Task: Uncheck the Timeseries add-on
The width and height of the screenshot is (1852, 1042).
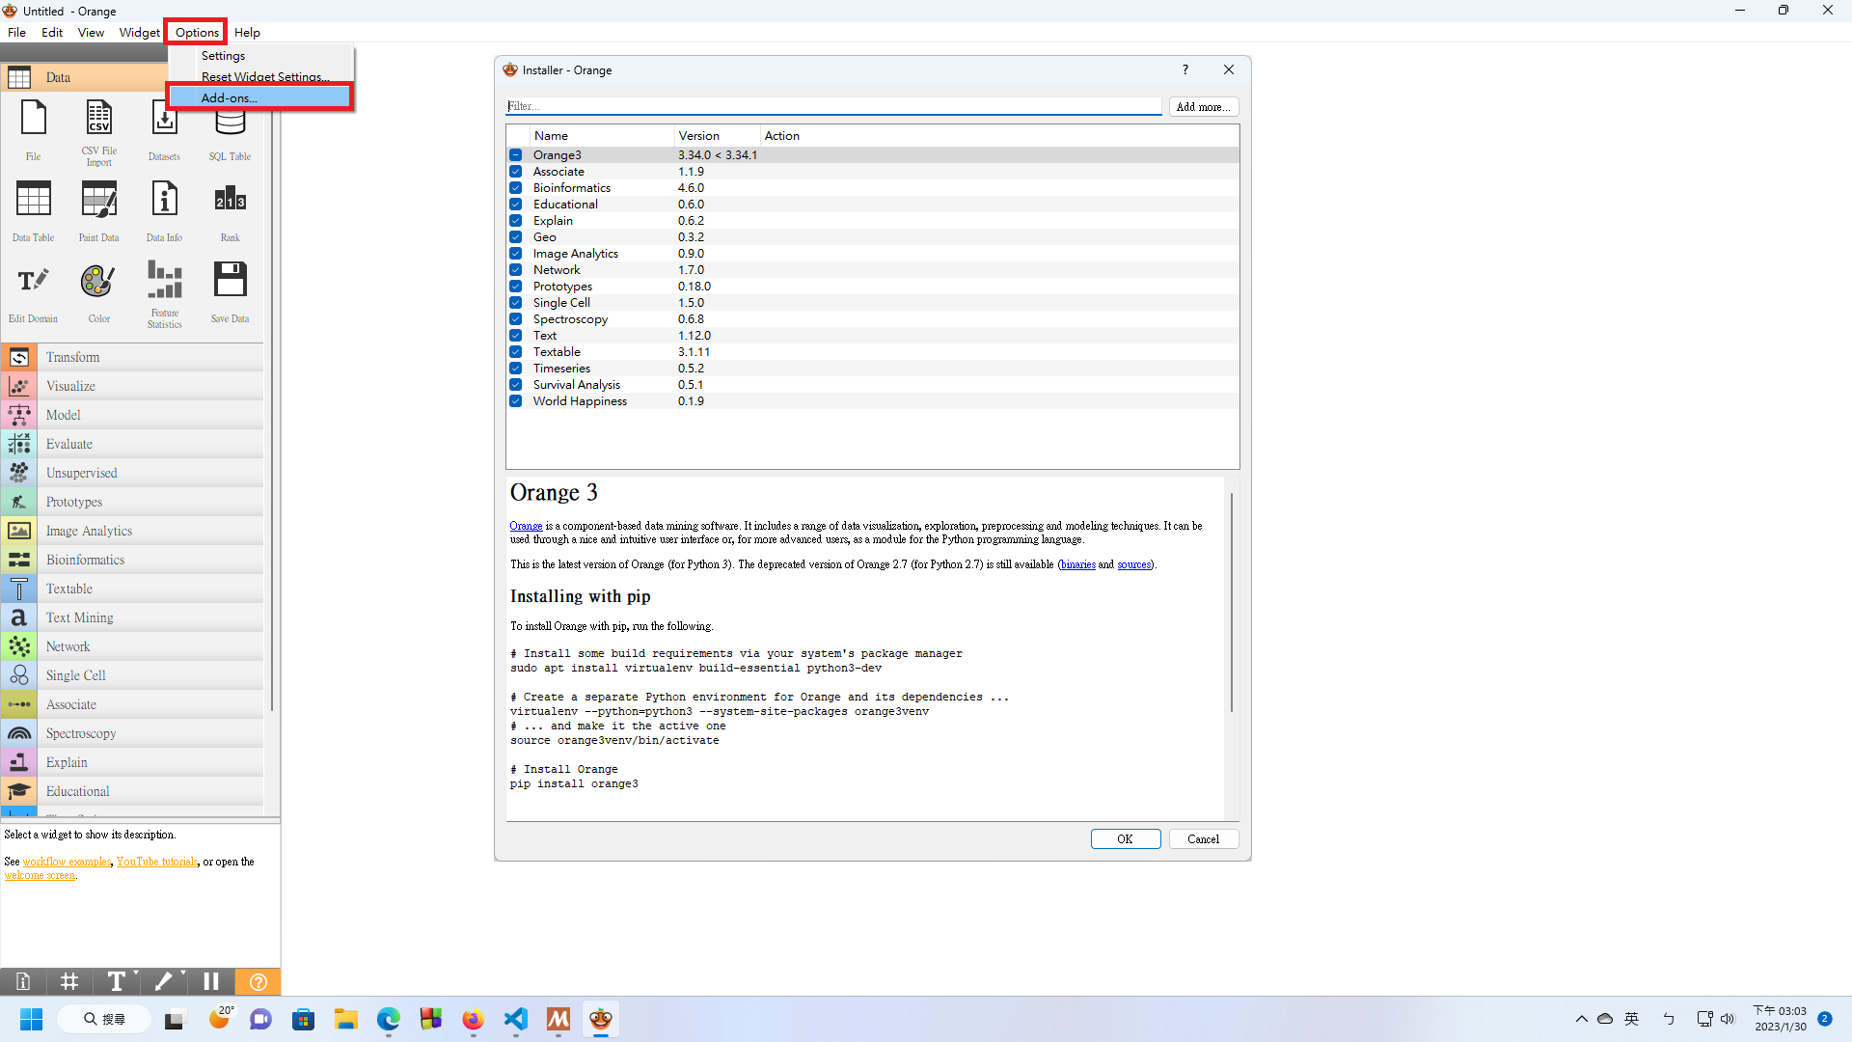Action: click(x=516, y=368)
